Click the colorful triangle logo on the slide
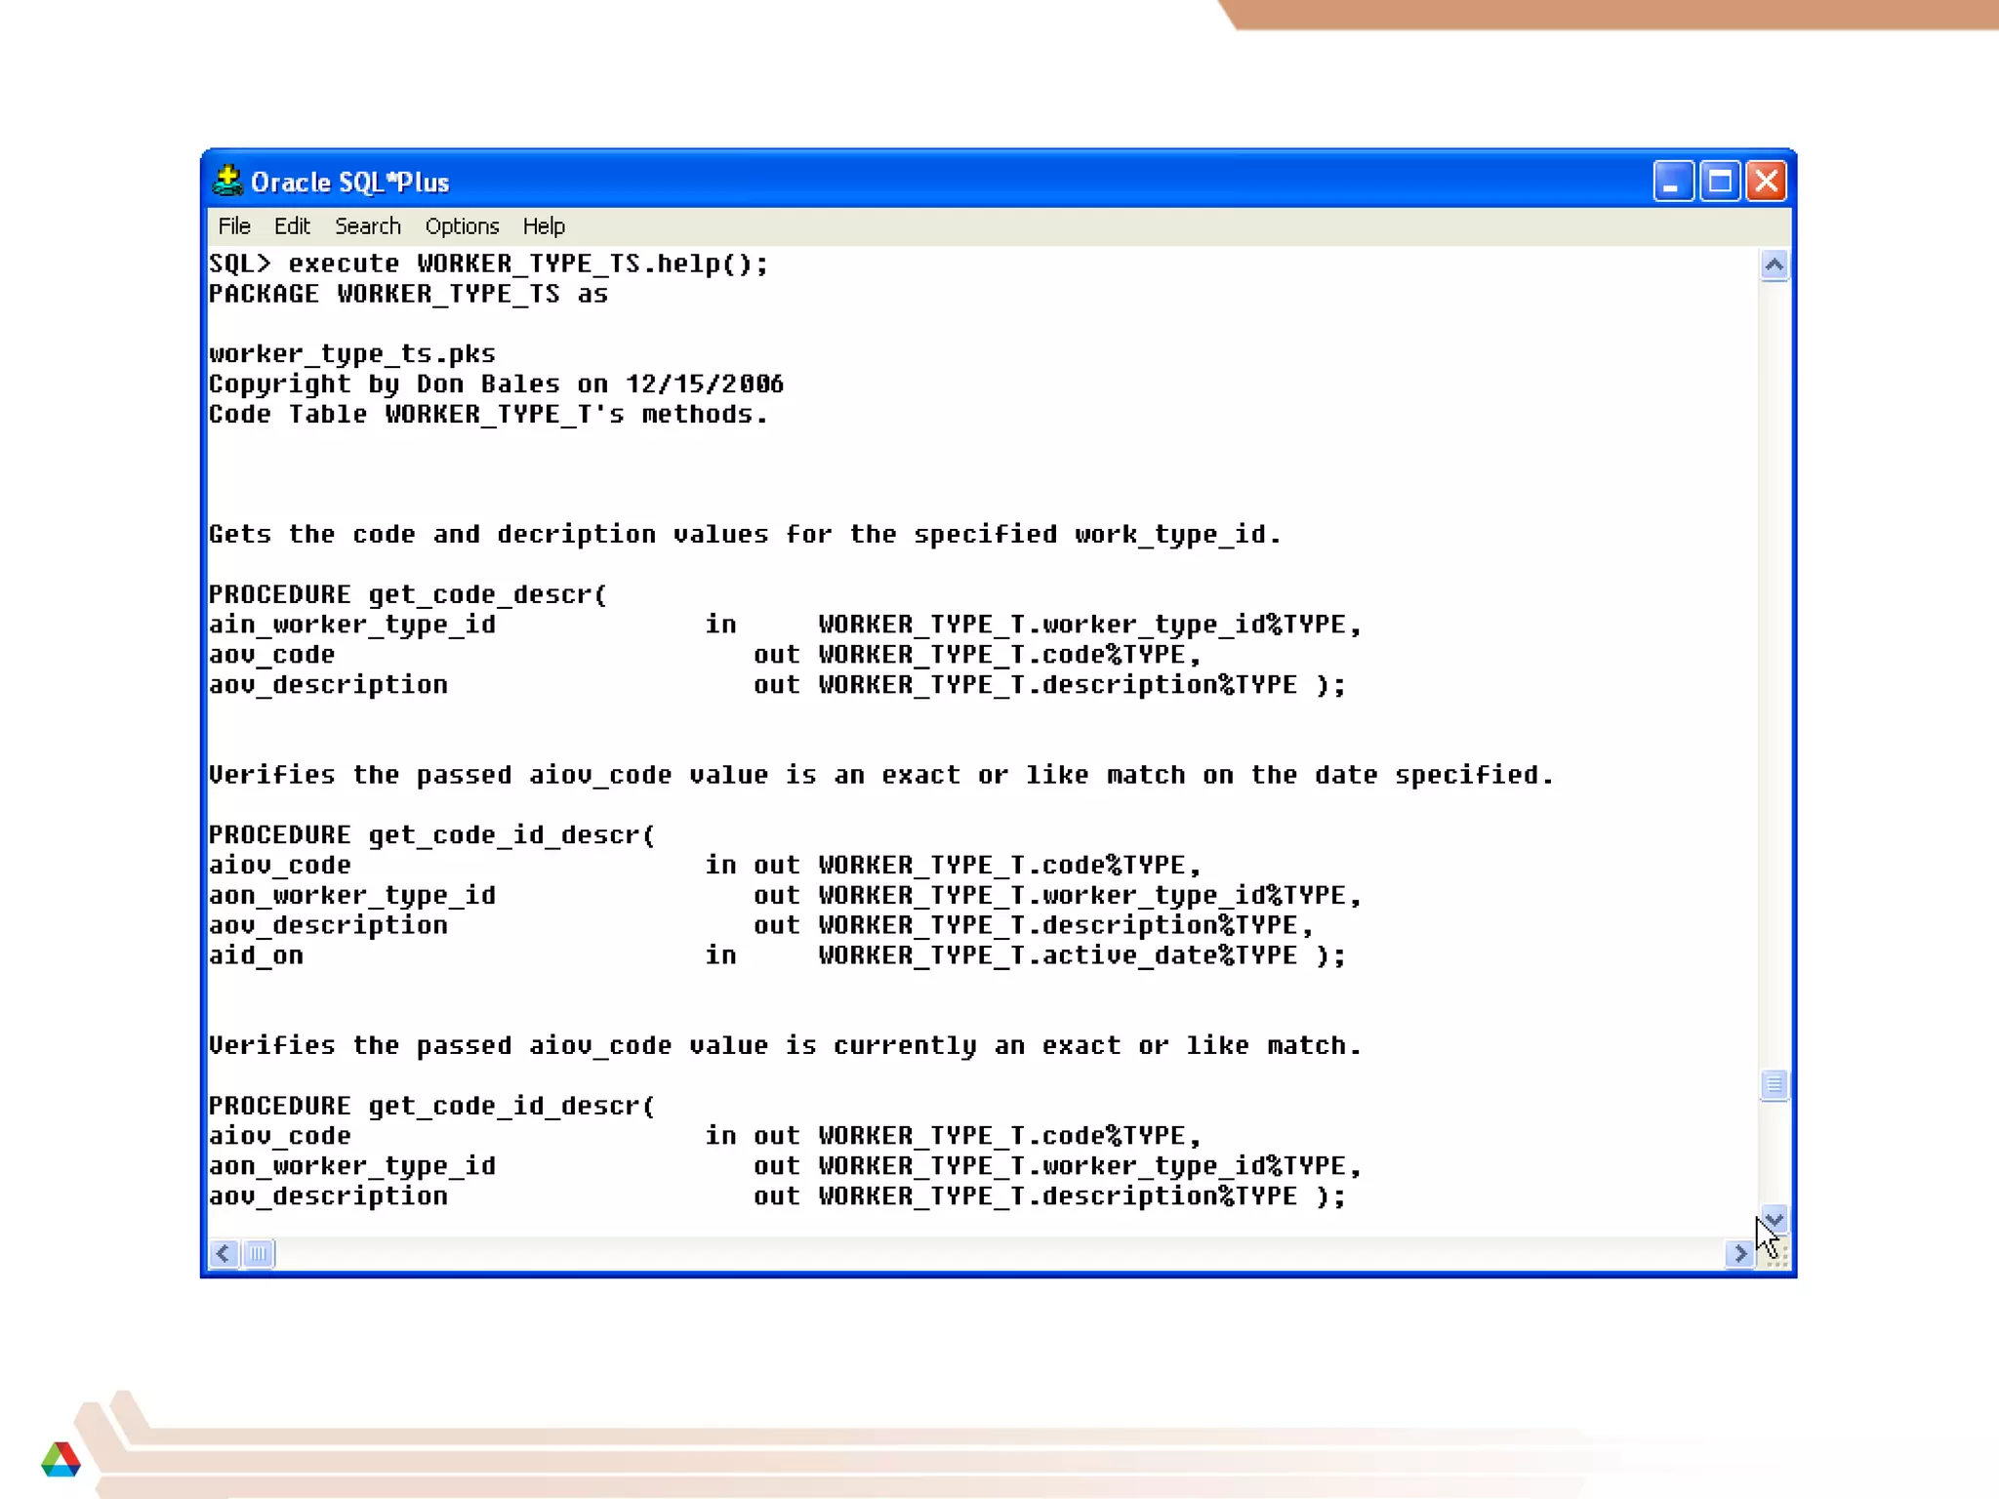The height and width of the screenshot is (1499, 1999). point(61,1459)
